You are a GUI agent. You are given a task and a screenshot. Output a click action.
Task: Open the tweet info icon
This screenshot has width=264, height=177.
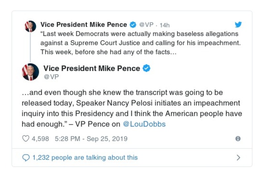click(x=238, y=139)
